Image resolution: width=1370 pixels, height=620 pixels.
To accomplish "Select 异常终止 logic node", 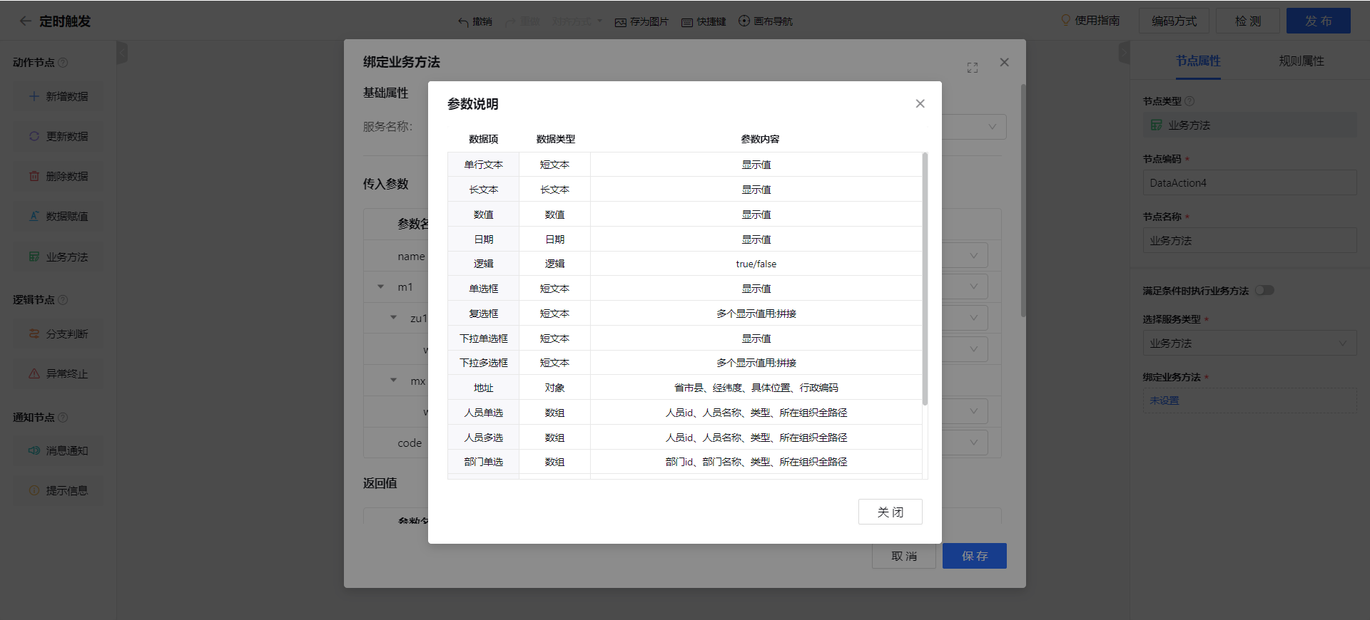I will click(x=59, y=373).
